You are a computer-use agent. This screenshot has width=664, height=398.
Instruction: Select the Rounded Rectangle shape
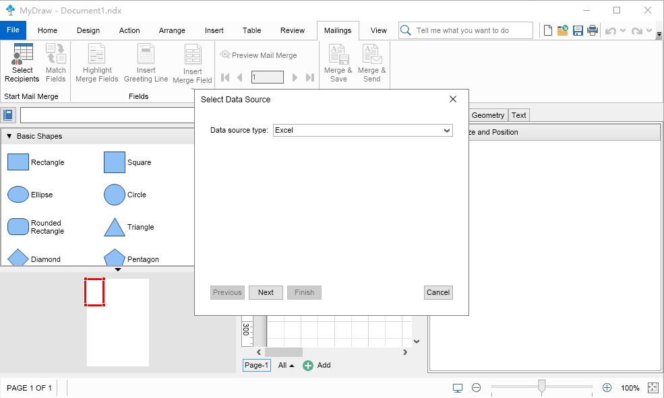pos(36,227)
